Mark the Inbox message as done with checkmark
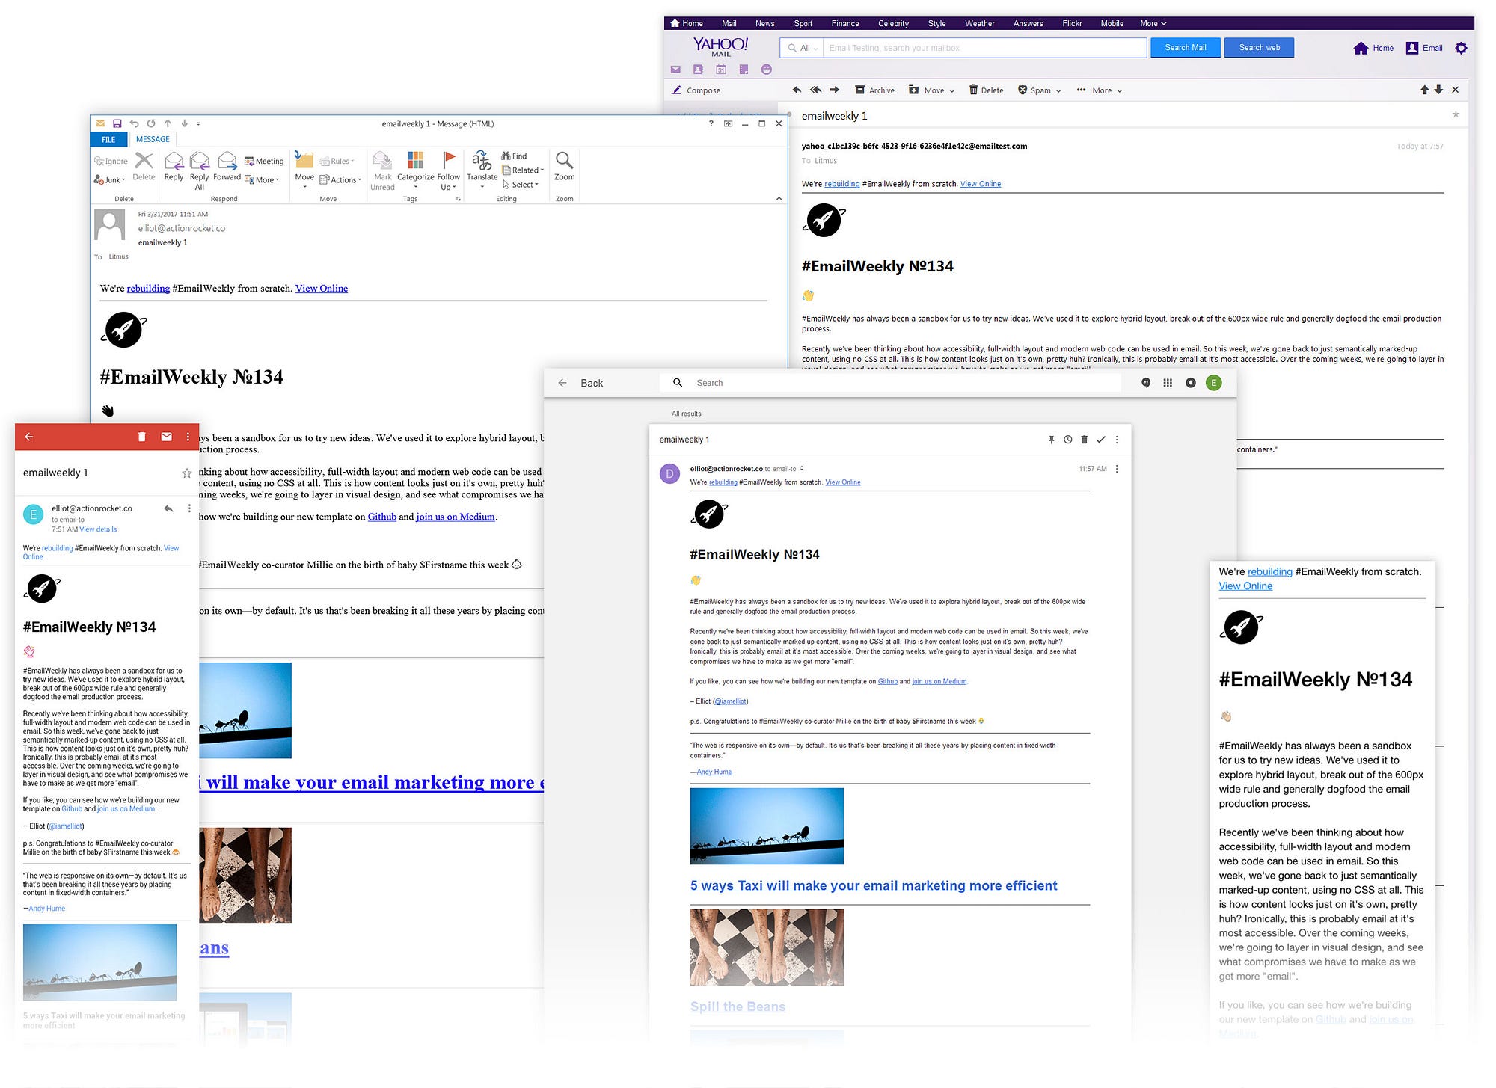Image resolution: width=1496 pixels, height=1088 pixels. [1100, 440]
